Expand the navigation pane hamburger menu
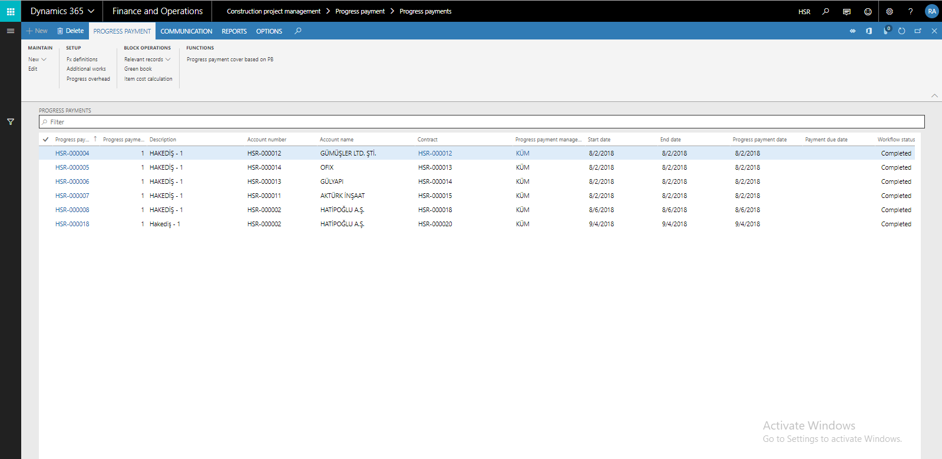 [11, 31]
